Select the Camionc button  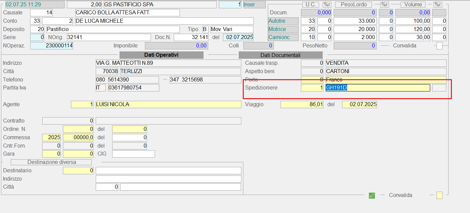click(283, 37)
